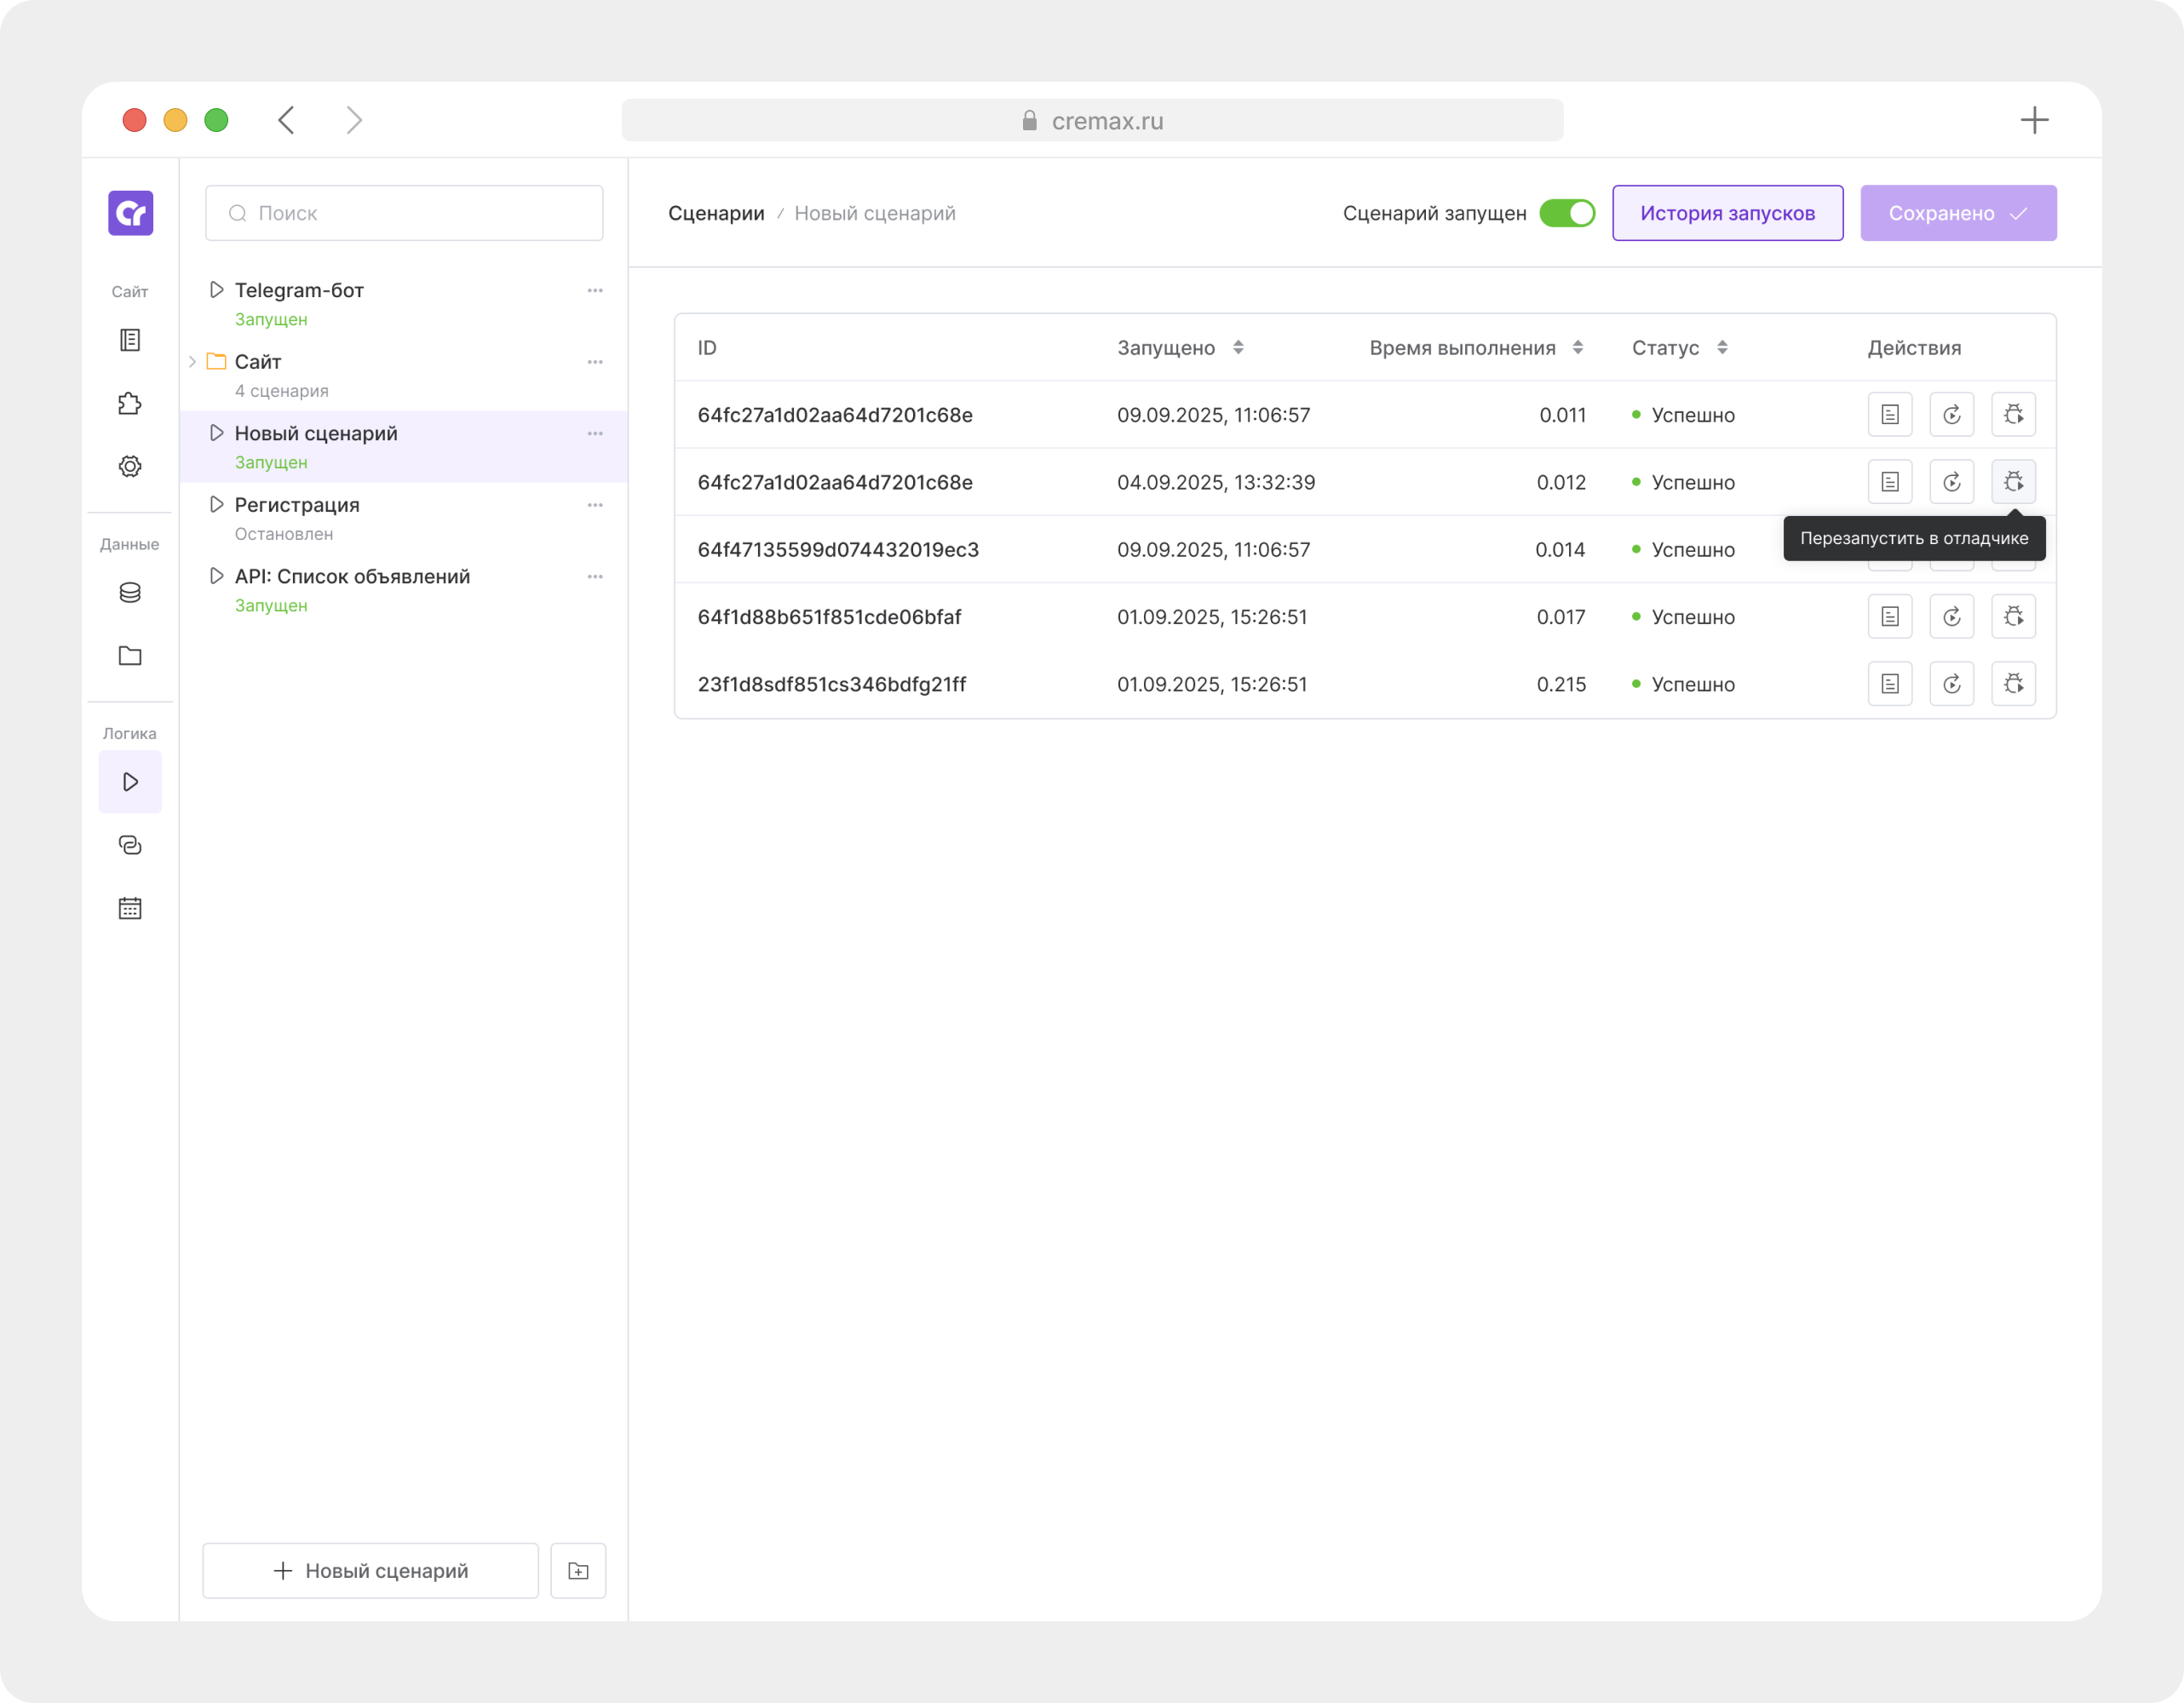The image size is (2184, 1703).
Task: Open more options for Telegram-бот scenario
Action: click(595, 291)
